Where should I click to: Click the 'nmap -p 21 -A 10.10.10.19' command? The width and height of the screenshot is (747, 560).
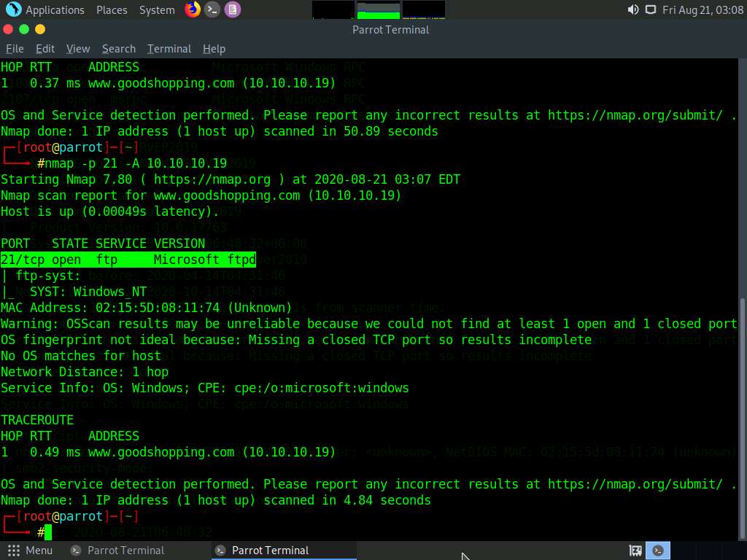[136, 163]
